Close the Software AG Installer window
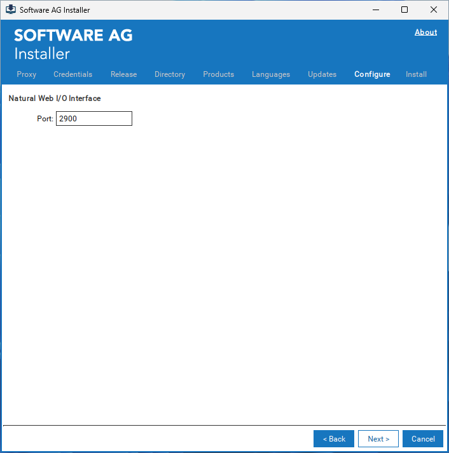The image size is (449, 453). (433, 10)
